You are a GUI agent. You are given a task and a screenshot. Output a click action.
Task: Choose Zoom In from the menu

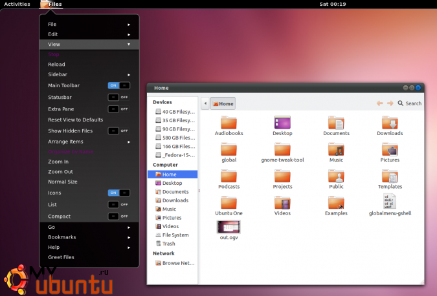[89, 162]
